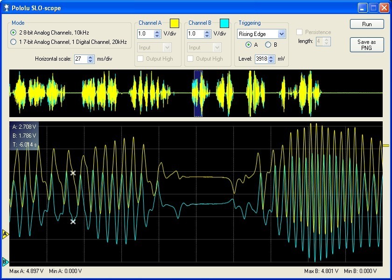
Task: Click the yellow channel A position marker
Action: pos(6,234)
